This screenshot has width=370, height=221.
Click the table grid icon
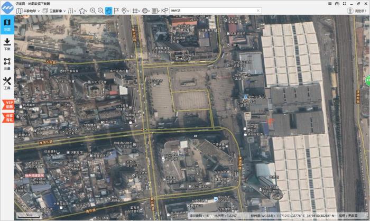[x=155, y=11]
